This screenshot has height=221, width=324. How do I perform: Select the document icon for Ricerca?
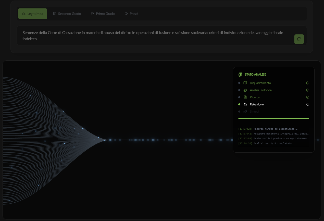pyautogui.click(x=245, y=97)
